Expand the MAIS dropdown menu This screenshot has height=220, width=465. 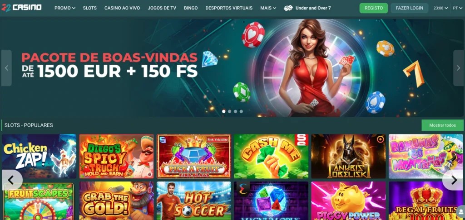tap(268, 8)
